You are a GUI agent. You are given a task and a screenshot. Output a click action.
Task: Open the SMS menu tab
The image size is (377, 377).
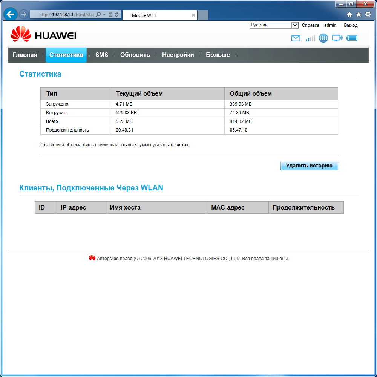coord(102,55)
